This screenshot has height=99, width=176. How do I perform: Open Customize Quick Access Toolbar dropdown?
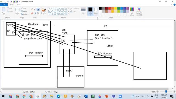point(20,2)
